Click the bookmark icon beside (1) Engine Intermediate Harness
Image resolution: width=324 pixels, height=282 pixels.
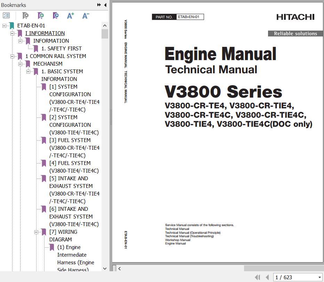tap(52, 247)
